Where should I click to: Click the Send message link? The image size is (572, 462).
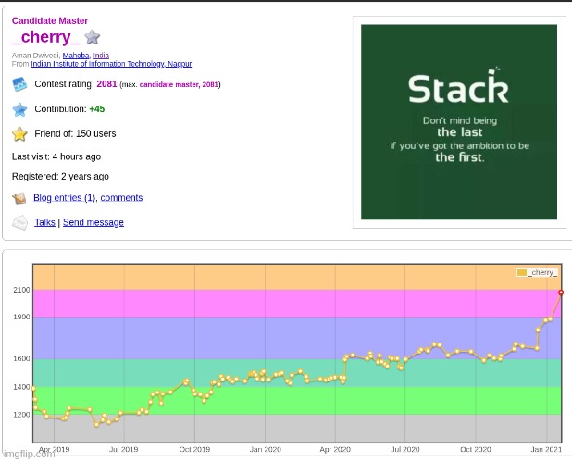(x=93, y=222)
